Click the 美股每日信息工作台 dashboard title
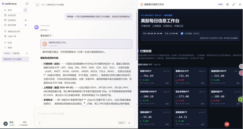The height and width of the screenshot is (129, 243). tap(160, 21)
